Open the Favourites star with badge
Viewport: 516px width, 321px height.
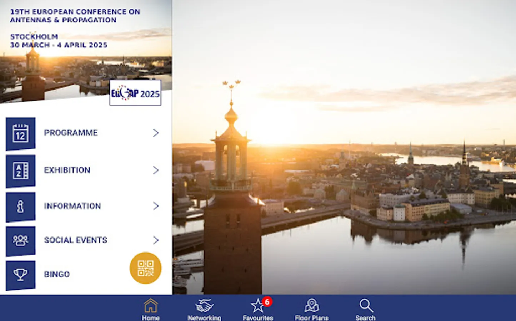258,306
